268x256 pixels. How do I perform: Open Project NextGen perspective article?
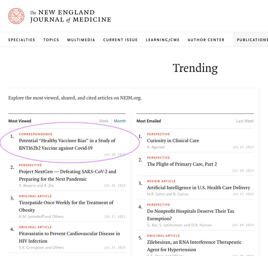[x=68, y=175]
